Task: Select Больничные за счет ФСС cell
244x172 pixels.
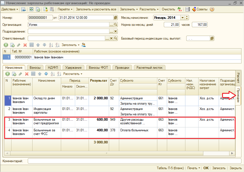Action: point(47,132)
